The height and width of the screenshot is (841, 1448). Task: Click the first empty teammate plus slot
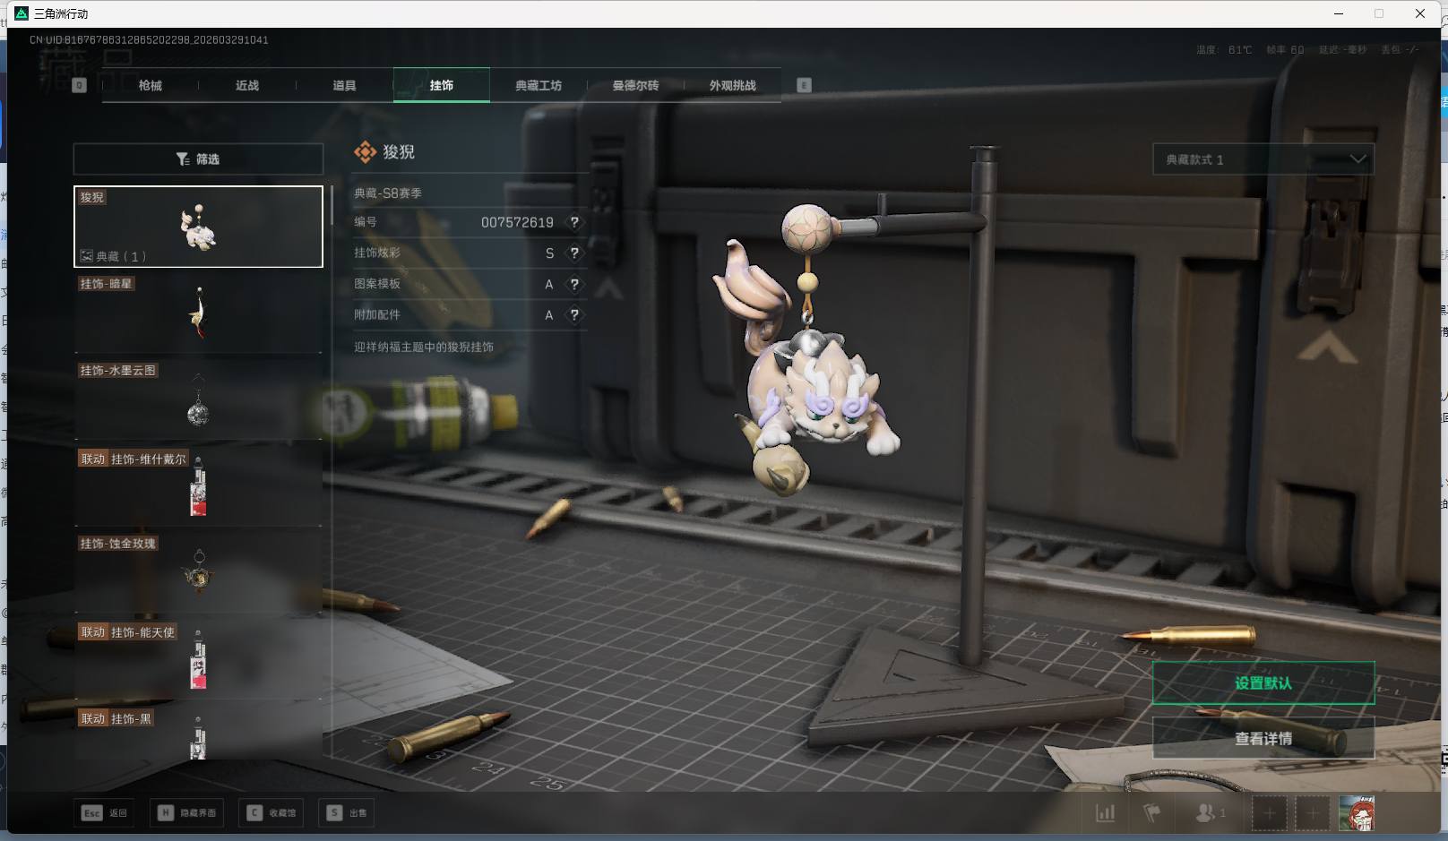coord(1269,813)
